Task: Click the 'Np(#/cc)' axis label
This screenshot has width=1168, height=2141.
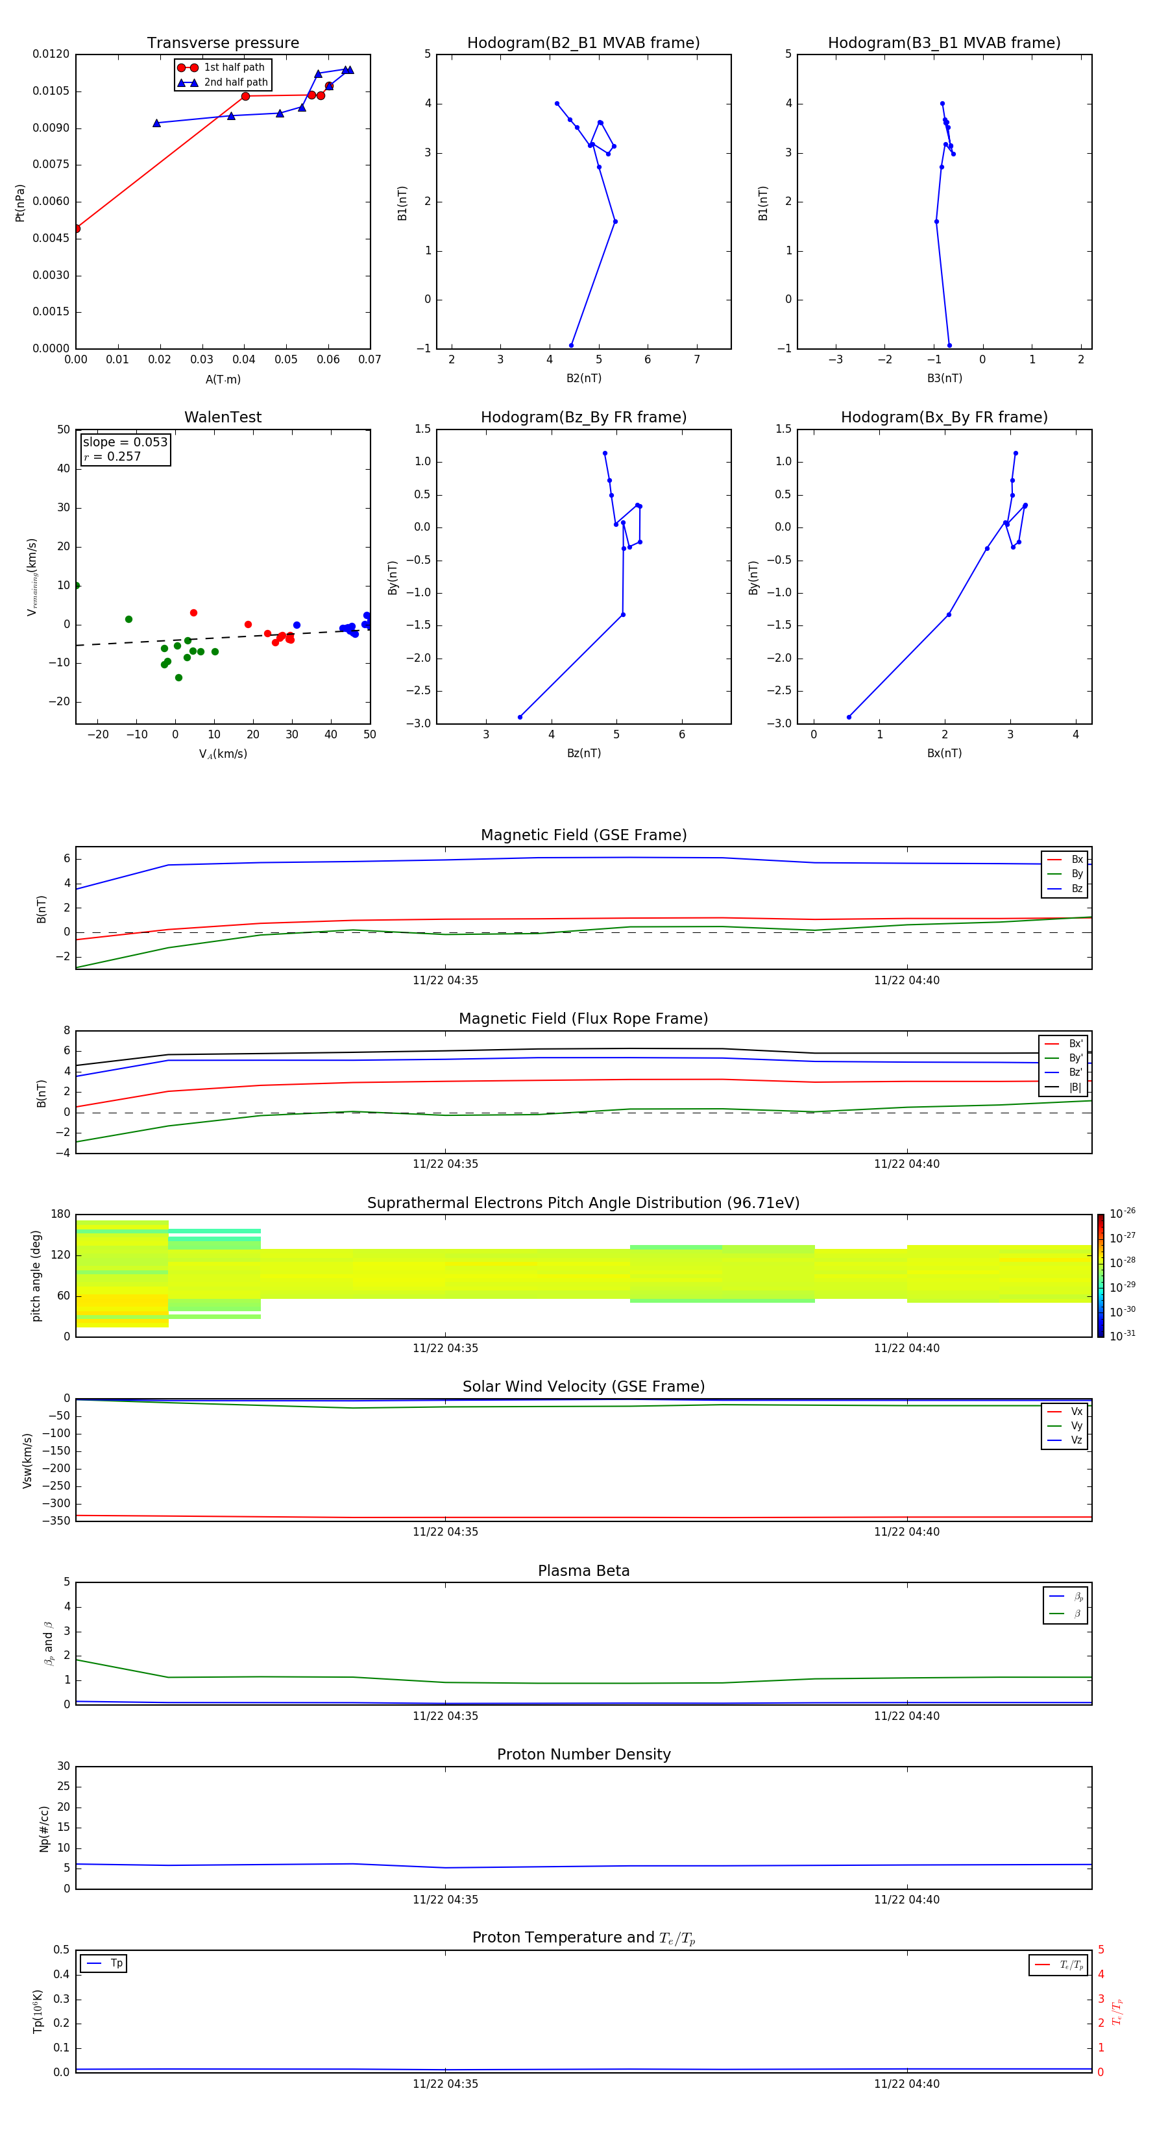Action: [x=44, y=1828]
